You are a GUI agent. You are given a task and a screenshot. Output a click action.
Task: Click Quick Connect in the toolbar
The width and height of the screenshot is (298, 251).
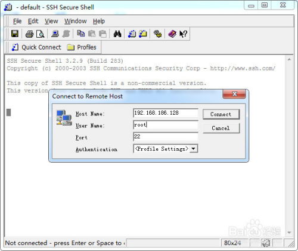click(x=36, y=47)
